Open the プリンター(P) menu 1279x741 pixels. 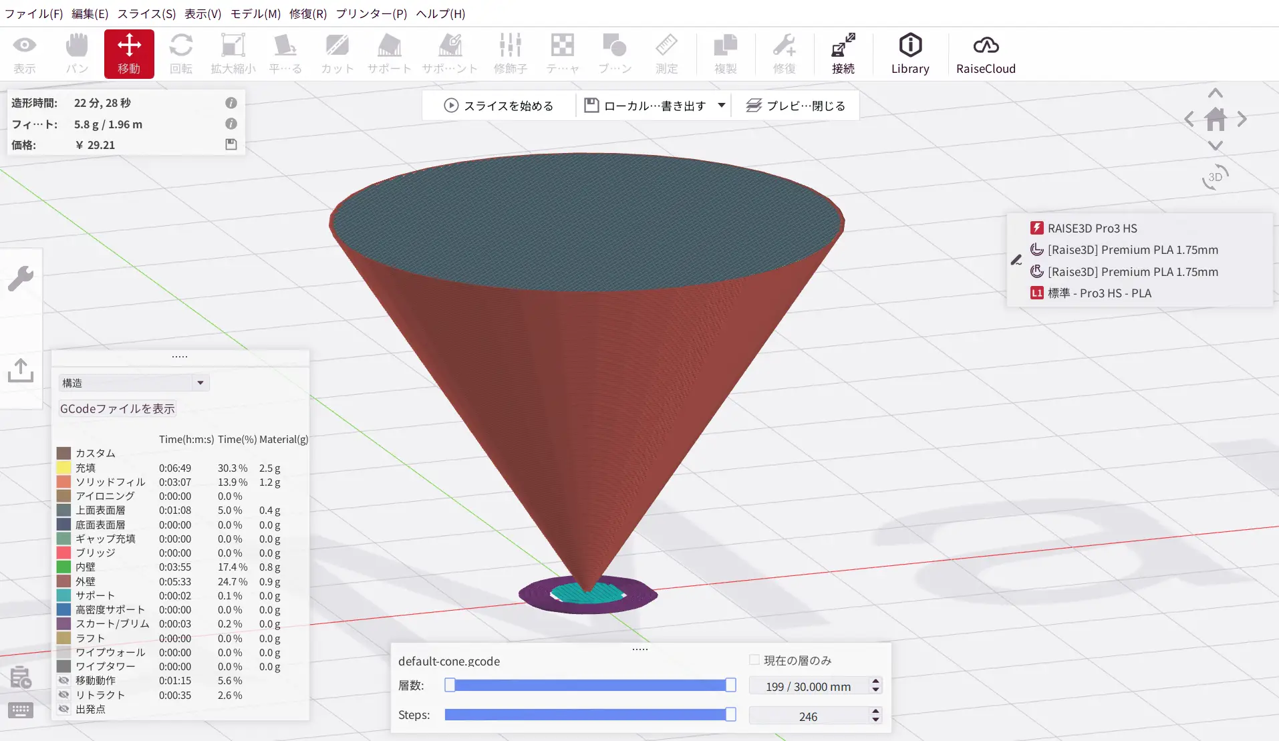pos(371,13)
